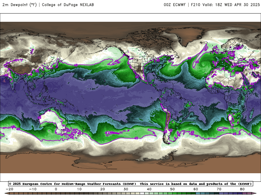
Task: Click the "80" legend value
Action: [242, 189]
